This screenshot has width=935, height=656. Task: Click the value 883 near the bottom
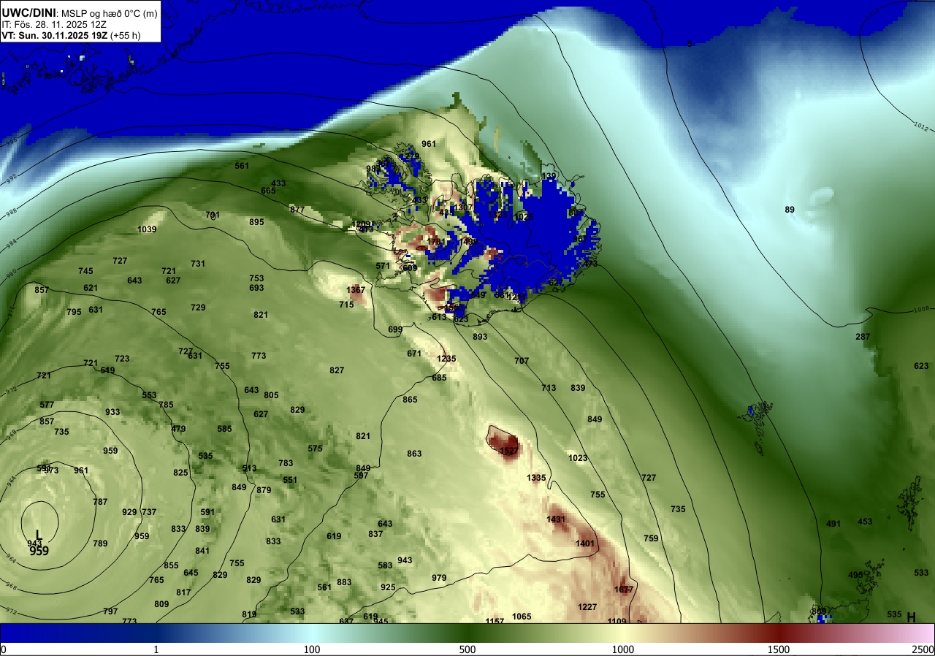344,582
